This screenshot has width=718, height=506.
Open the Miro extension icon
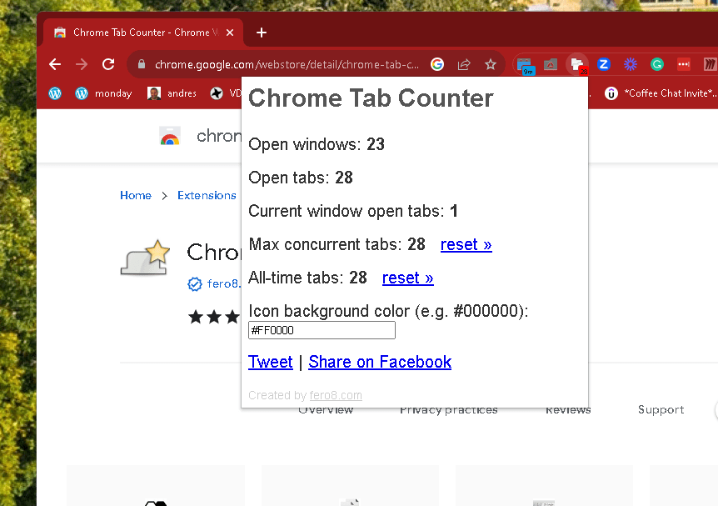tap(710, 64)
